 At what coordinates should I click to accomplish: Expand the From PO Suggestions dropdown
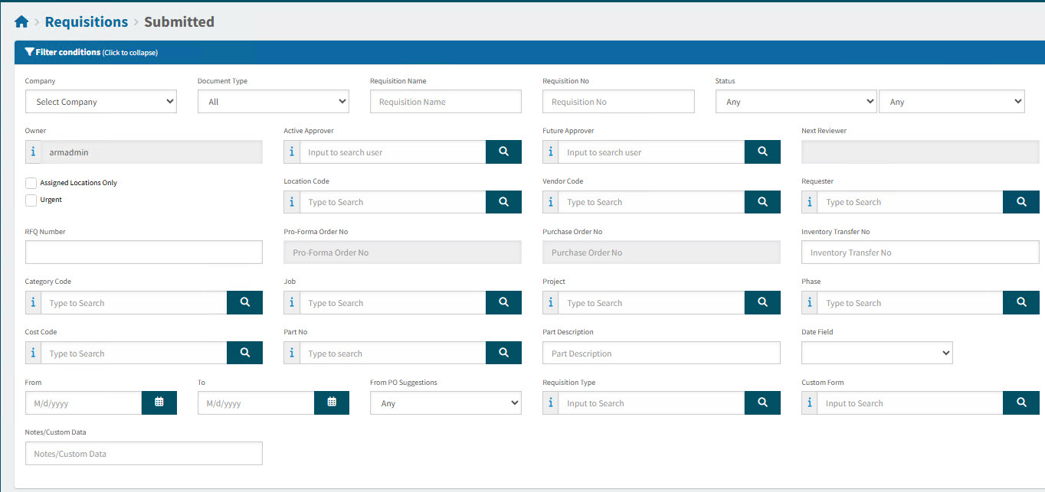445,403
